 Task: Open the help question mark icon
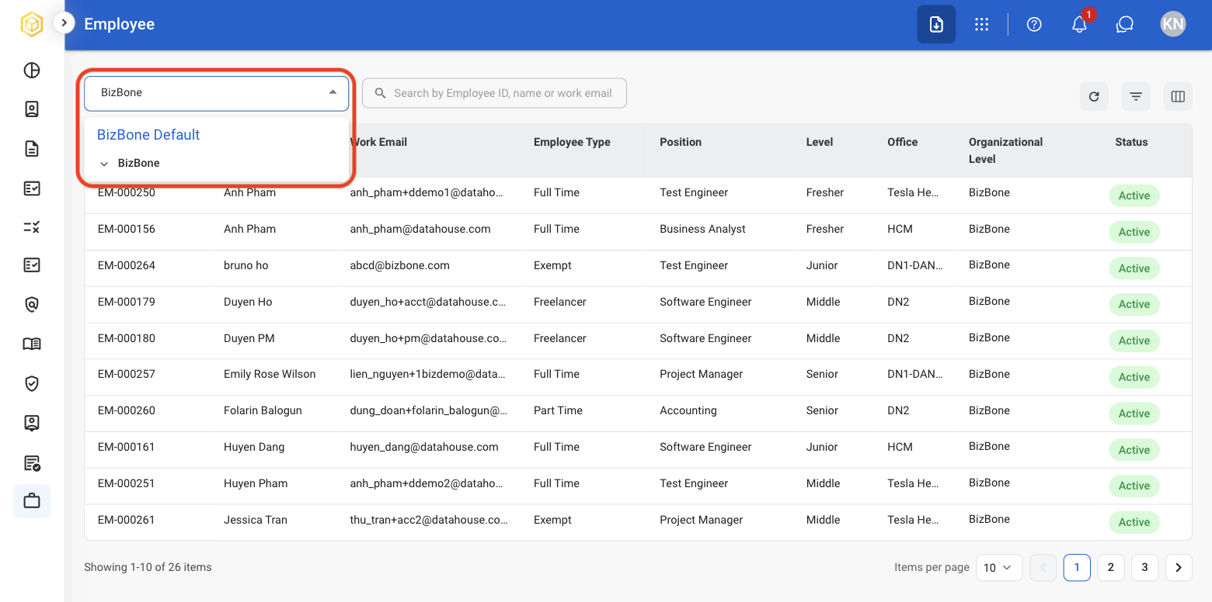[1034, 25]
